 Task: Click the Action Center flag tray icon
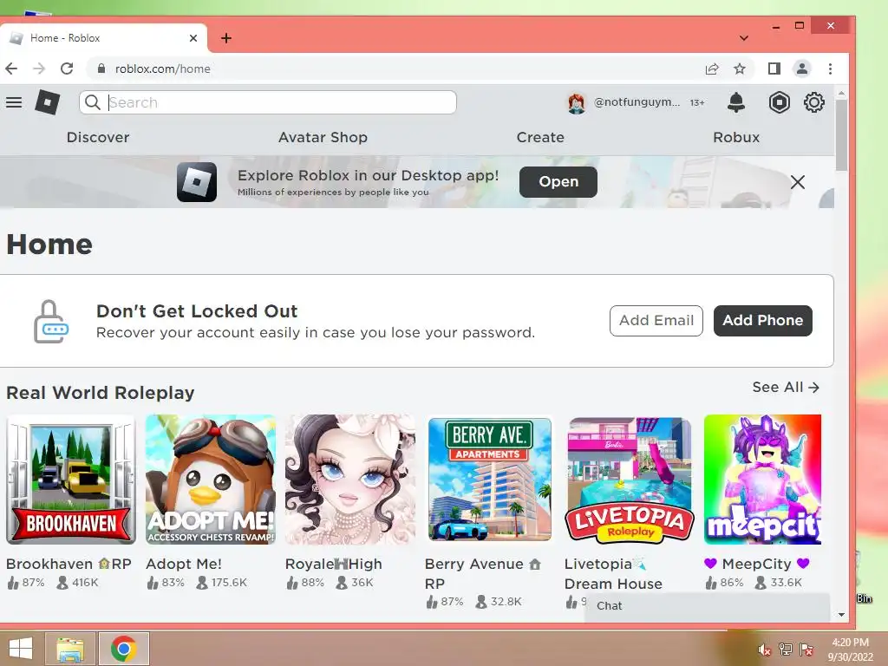pos(806,650)
